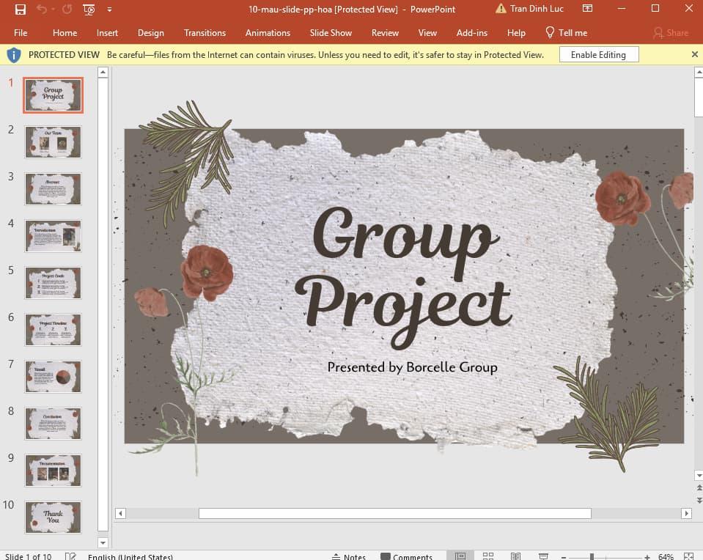Image resolution: width=703 pixels, height=560 pixels.
Task: Select slide 5 thumbnail in the panel
Action: (x=53, y=283)
